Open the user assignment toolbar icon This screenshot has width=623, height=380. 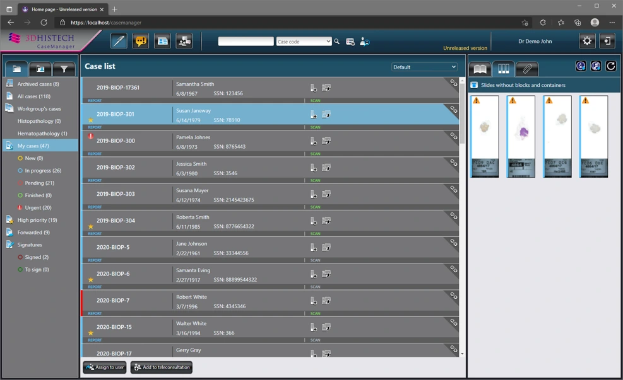[184, 41]
